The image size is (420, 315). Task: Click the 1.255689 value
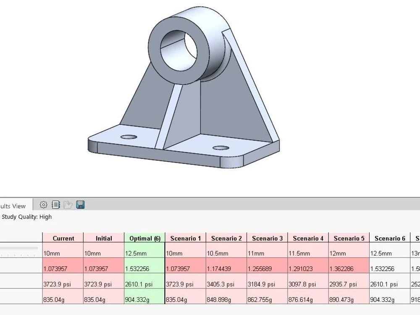point(267,266)
